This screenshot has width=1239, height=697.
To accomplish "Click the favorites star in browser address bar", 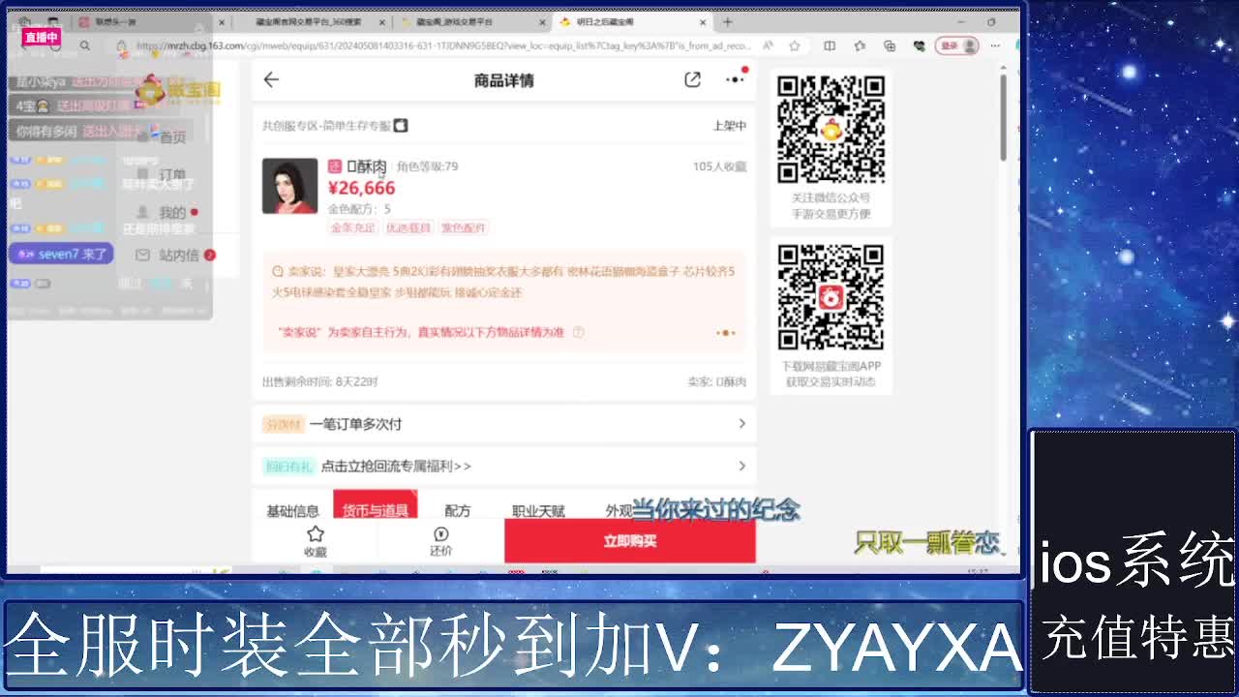I will 794,45.
